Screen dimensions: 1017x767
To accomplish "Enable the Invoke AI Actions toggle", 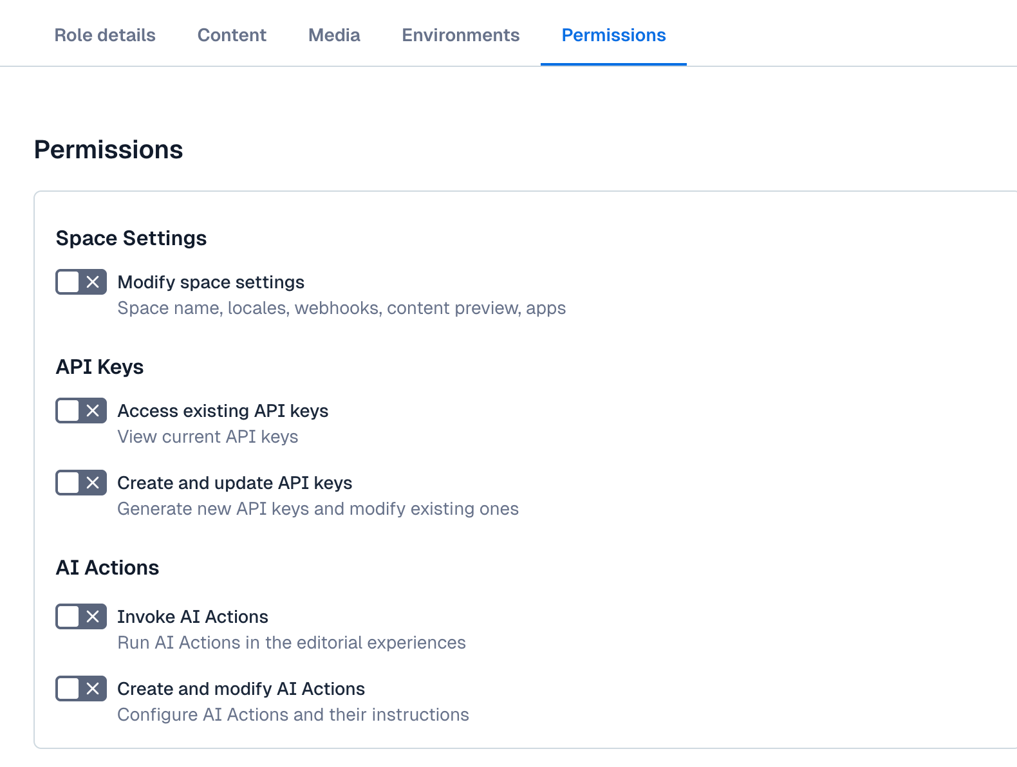I will (81, 616).
